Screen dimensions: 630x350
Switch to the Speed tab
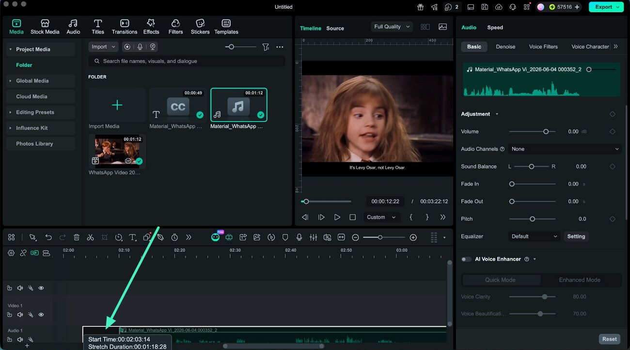click(x=495, y=28)
